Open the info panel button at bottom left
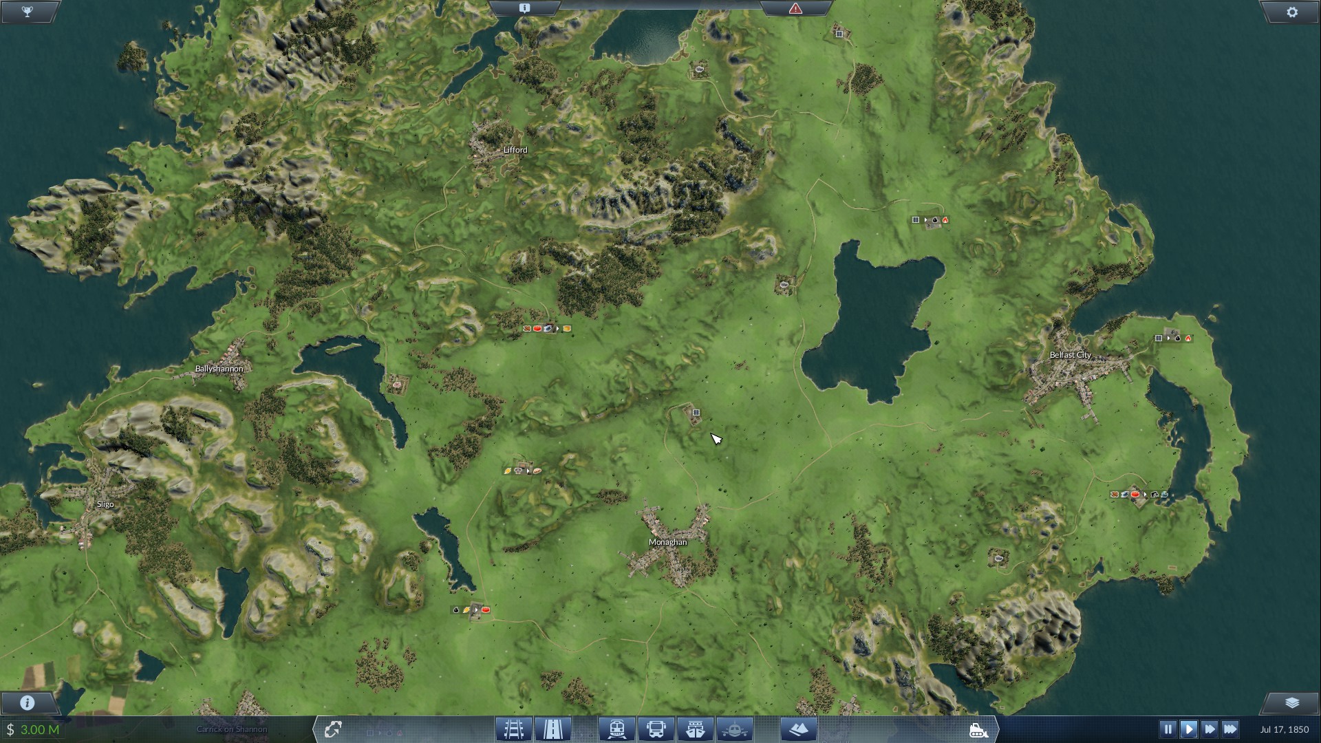This screenshot has height=743, width=1321. (x=28, y=702)
